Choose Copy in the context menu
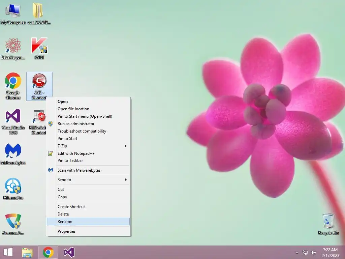 pos(88,197)
